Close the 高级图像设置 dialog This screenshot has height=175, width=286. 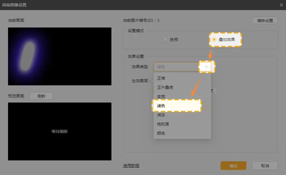coord(281,5)
